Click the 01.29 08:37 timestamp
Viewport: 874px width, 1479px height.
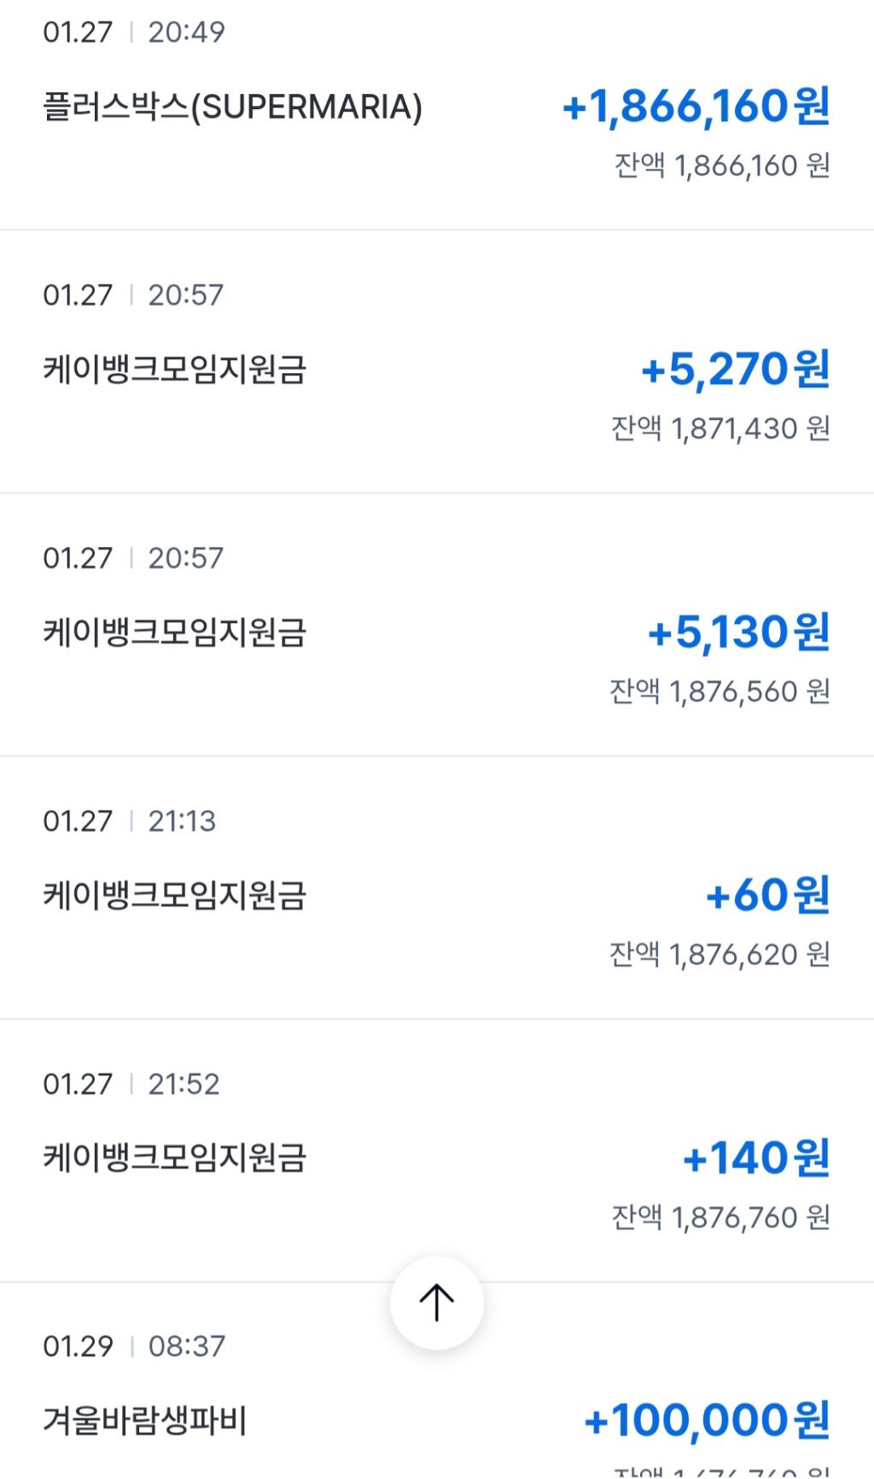click(x=133, y=1347)
